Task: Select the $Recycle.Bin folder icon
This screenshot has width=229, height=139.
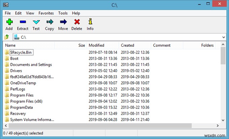Action: click(7, 52)
